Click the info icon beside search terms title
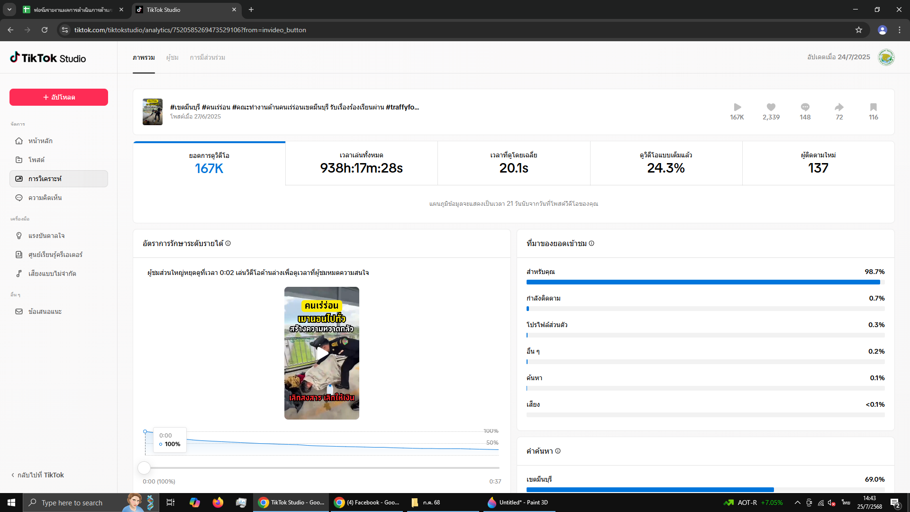 pyautogui.click(x=558, y=451)
